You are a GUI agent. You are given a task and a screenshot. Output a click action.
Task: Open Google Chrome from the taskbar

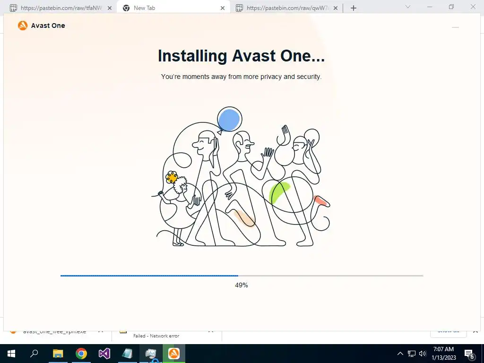[x=81, y=354]
